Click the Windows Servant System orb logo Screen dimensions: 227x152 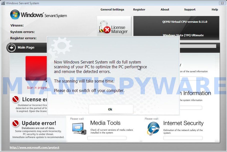[15, 14]
